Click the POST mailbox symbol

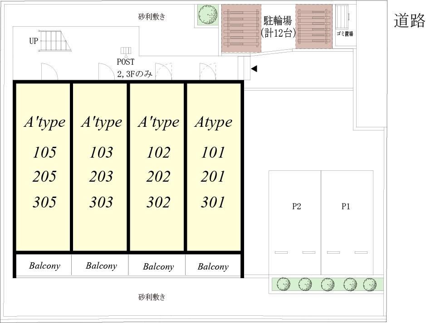pyautogui.click(x=126, y=51)
